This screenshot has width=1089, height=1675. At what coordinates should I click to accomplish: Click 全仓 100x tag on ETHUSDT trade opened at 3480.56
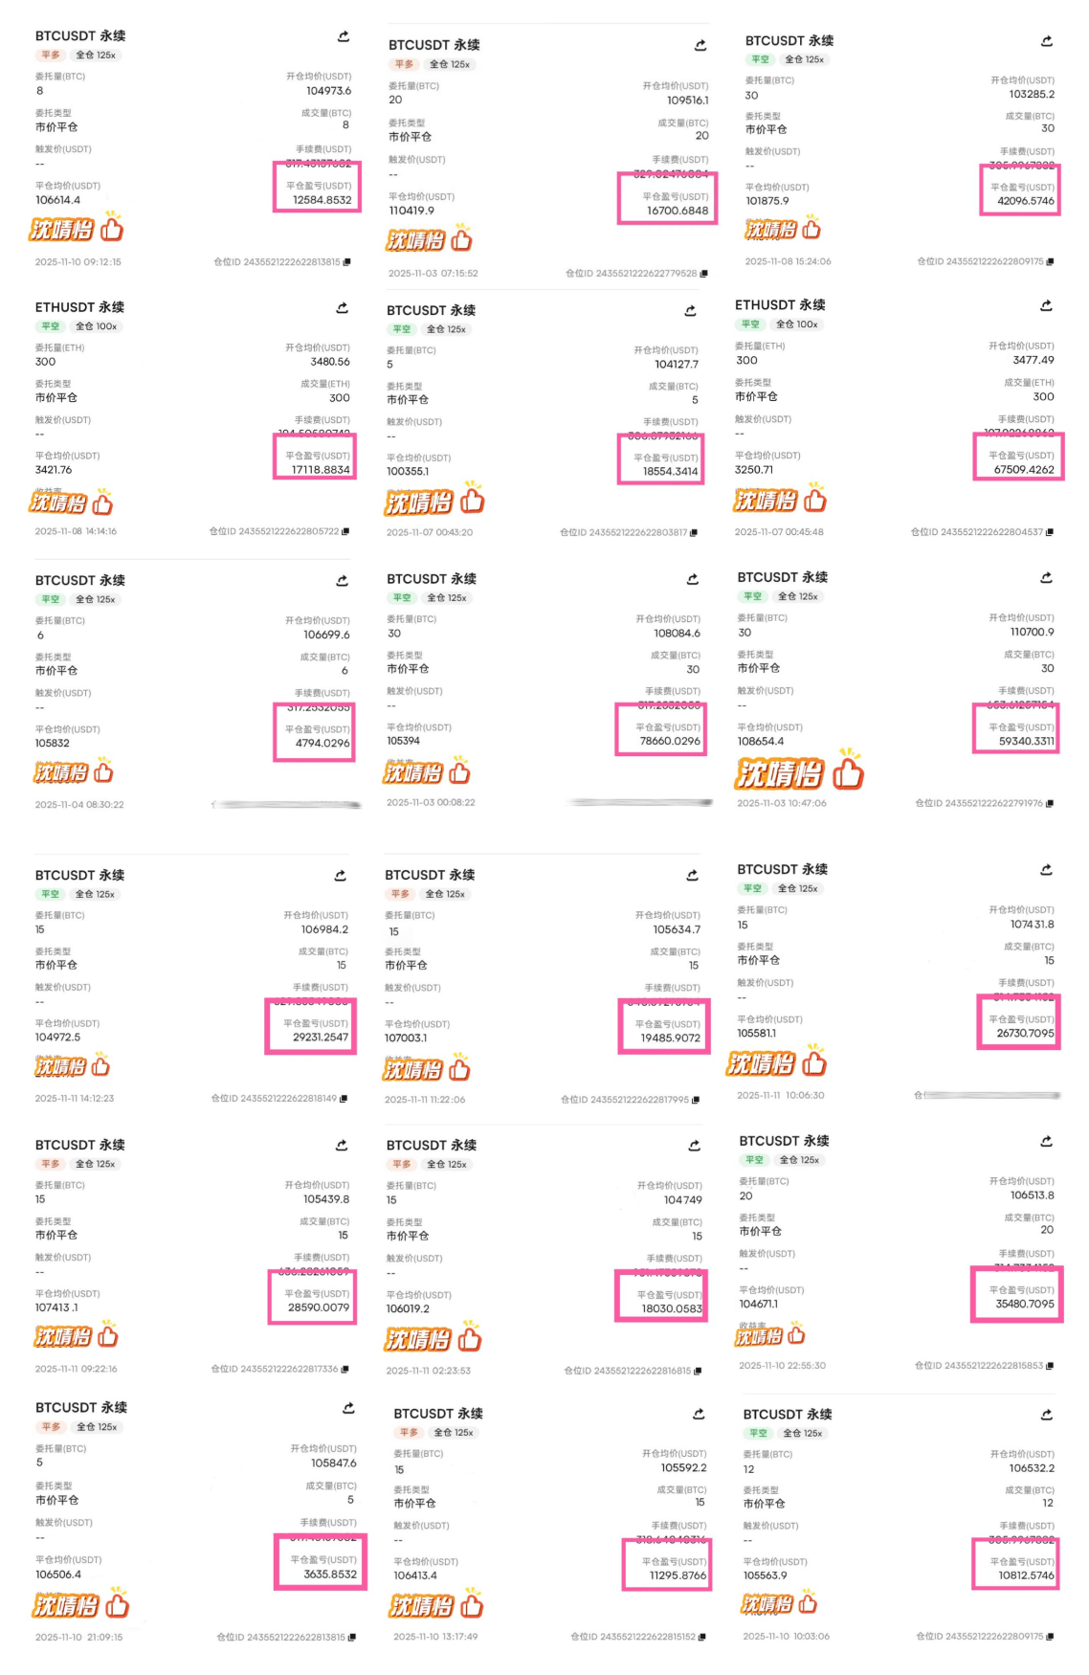(96, 326)
